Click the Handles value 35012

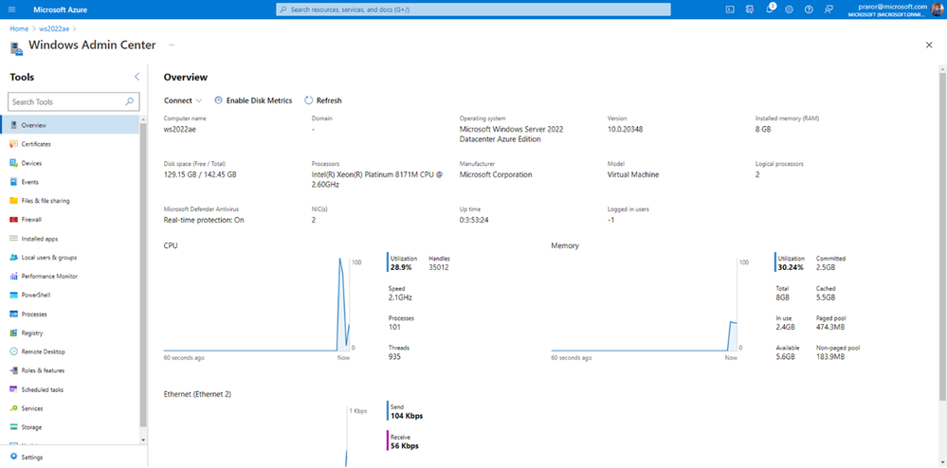pyautogui.click(x=439, y=267)
